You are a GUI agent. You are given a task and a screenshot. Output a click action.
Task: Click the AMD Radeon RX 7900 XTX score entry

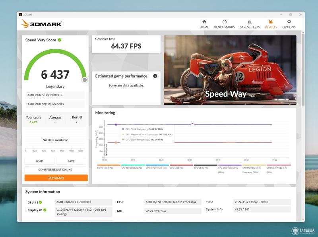(x=55, y=95)
